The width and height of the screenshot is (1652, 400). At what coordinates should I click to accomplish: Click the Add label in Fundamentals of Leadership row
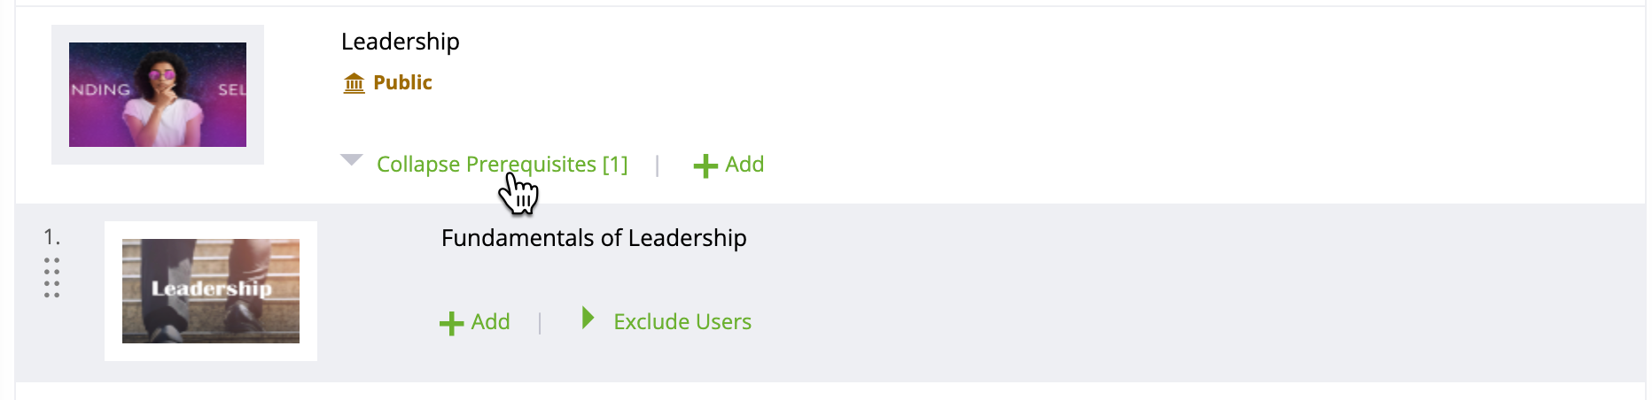490,322
